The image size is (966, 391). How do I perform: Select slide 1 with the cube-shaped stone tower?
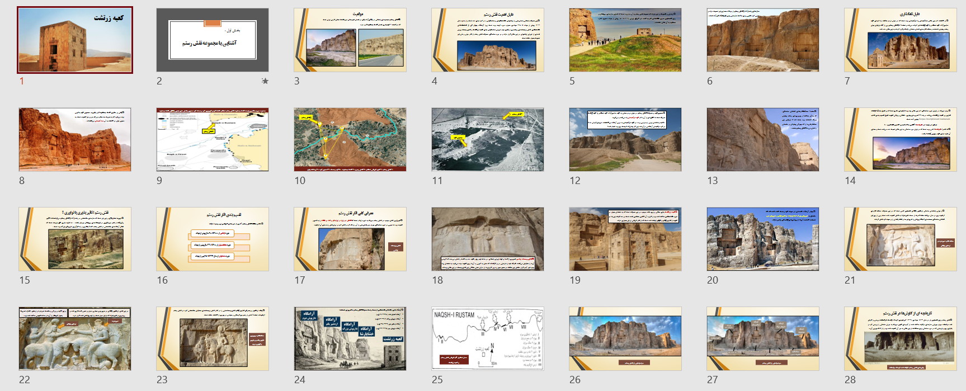75,40
